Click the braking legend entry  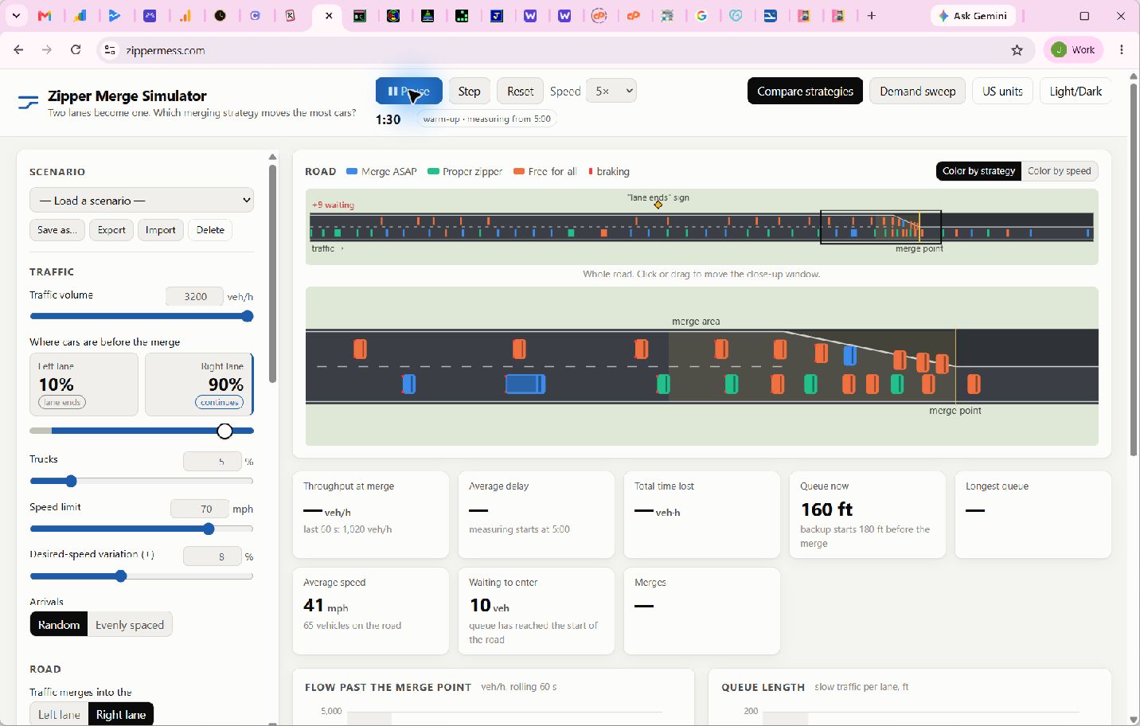pyautogui.click(x=609, y=171)
